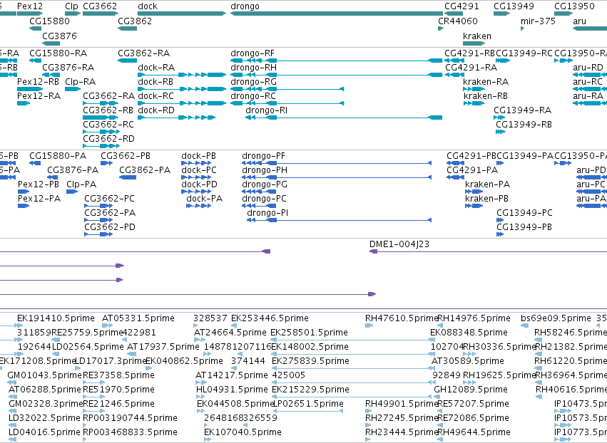Select the Clp-PA protein label
This screenshot has width=607, height=443.
(81, 184)
